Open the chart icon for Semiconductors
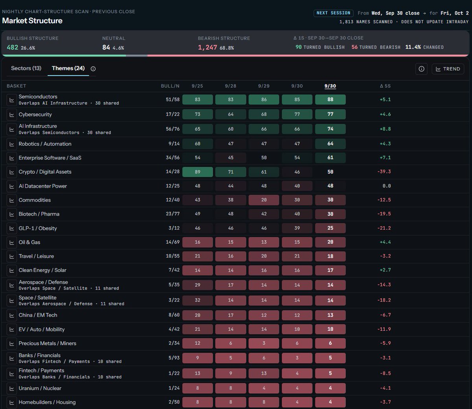The height and width of the screenshot is (409, 472). tap(12, 100)
